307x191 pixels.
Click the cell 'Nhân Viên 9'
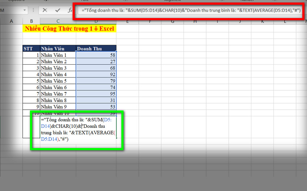58,107
